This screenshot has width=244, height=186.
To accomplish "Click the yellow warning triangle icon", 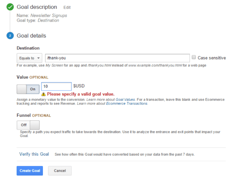I will 44,94.
